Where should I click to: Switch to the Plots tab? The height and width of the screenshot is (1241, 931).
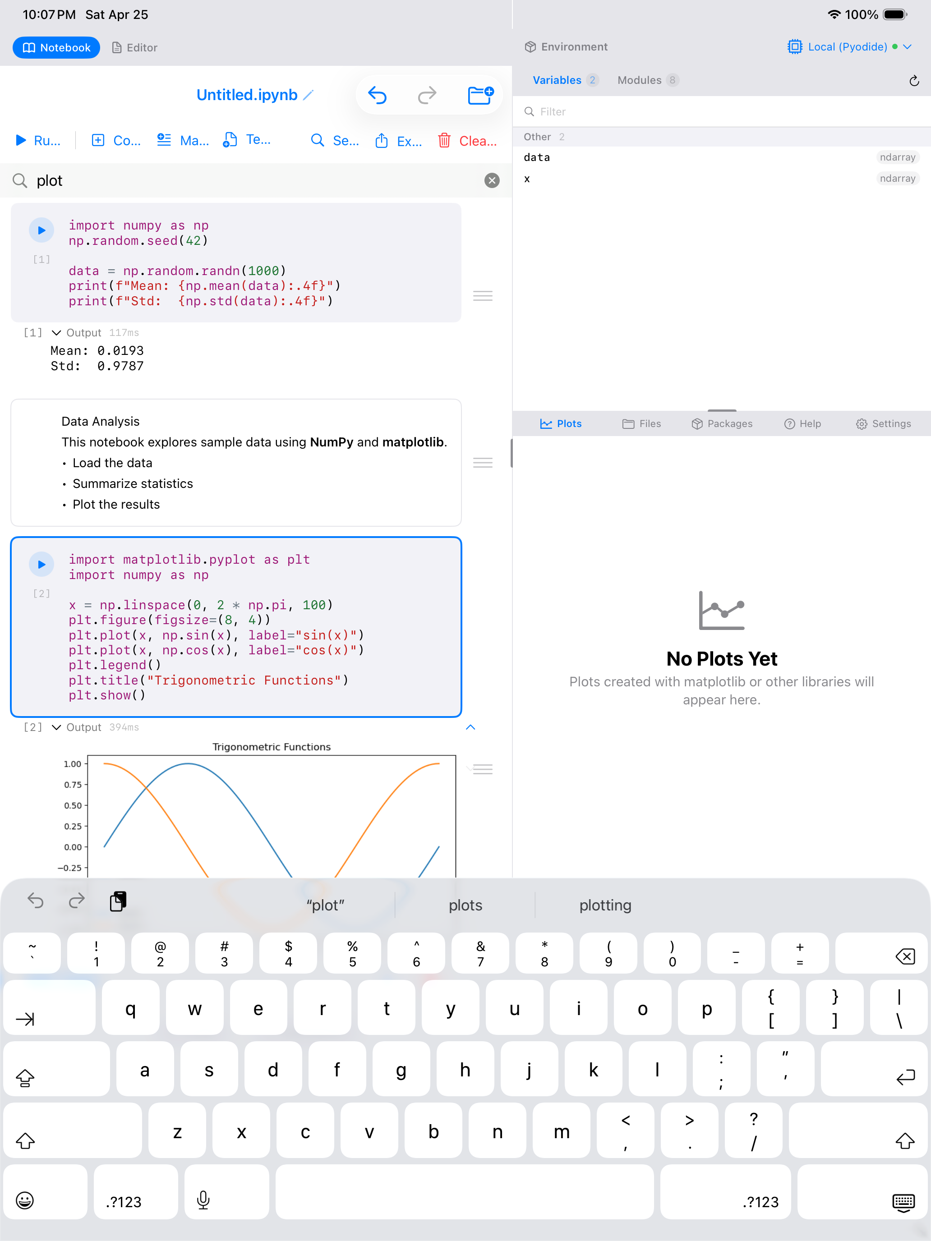pos(561,423)
